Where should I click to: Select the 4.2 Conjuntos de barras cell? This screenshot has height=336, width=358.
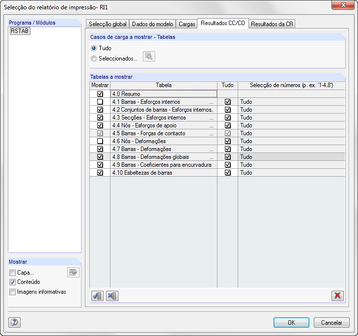coord(164,110)
